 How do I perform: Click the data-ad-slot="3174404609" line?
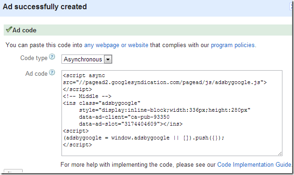click(x=131, y=124)
